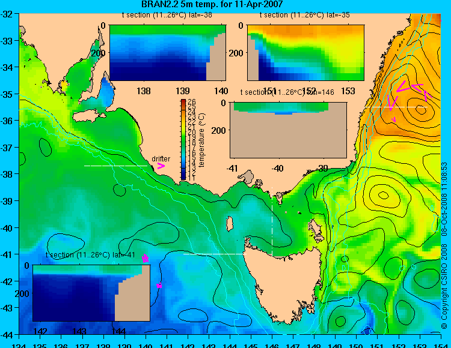451x348 pixels.
Task: Click the Tasmania landmass on the map
Action: tap(284, 284)
